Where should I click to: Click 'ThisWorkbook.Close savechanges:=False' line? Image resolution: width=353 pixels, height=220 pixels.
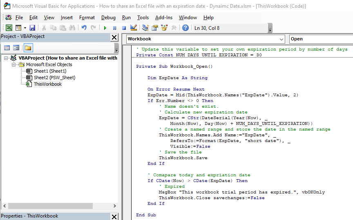[x=212, y=198]
